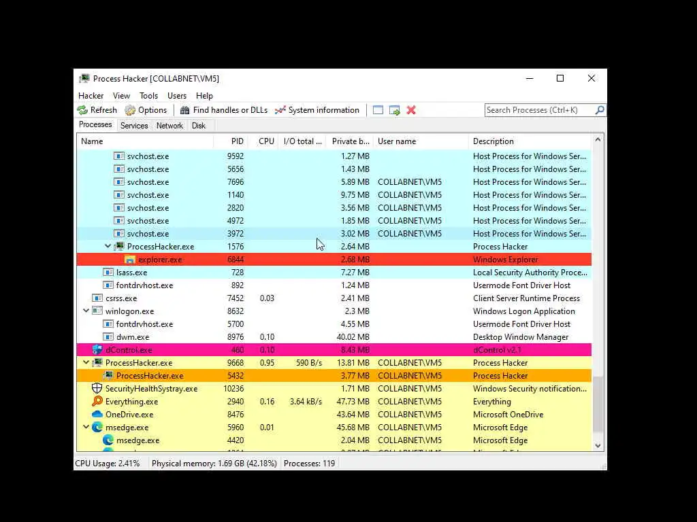Click the ProcessHacker.exe icon for PID 1576
The width and height of the screenshot is (697, 522).
118,246
